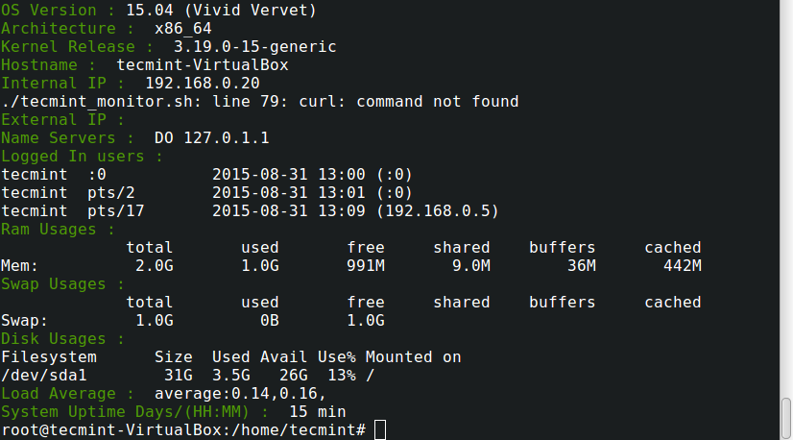Image resolution: width=793 pixels, height=440 pixels.
Task: Click the curl command not found error line
Action: (259, 101)
